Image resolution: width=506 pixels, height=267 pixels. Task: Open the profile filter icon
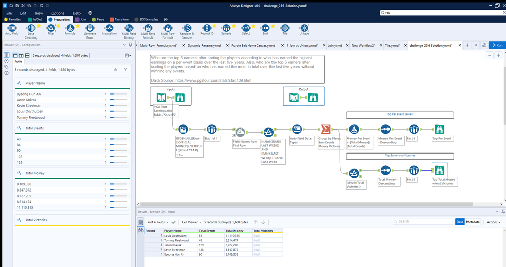(x=125, y=69)
